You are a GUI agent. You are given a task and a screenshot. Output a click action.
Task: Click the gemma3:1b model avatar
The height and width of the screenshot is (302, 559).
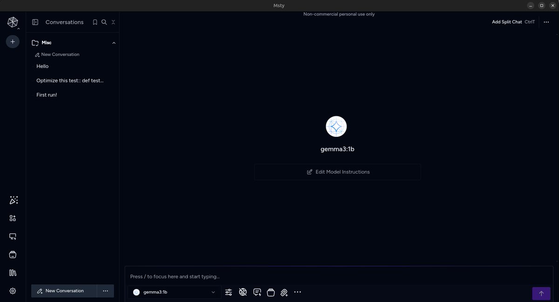[x=336, y=127]
